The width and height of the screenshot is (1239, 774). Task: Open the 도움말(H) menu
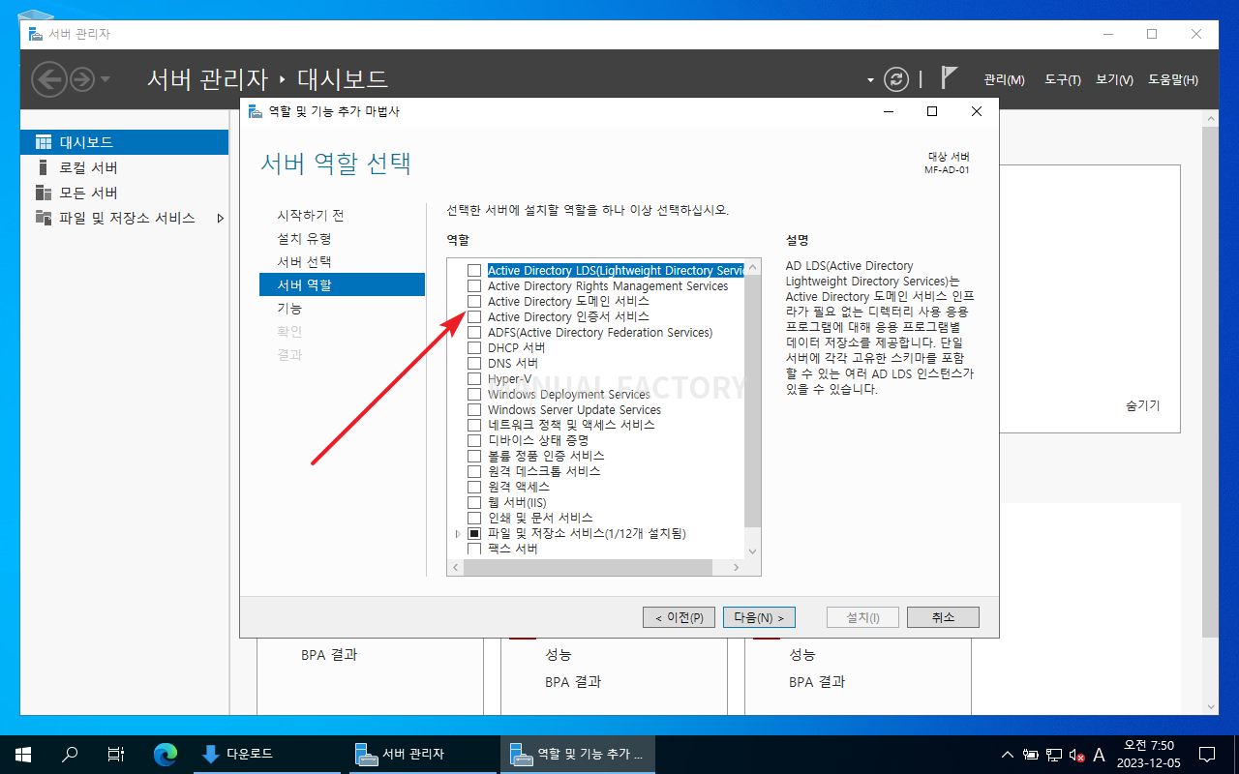(x=1173, y=79)
